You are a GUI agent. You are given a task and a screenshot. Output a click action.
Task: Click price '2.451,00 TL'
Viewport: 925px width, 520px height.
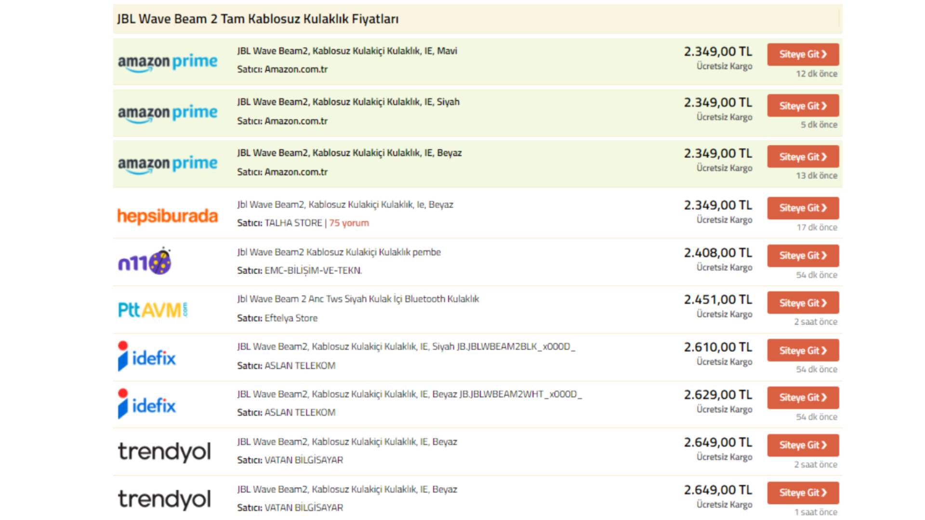(718, 299)
